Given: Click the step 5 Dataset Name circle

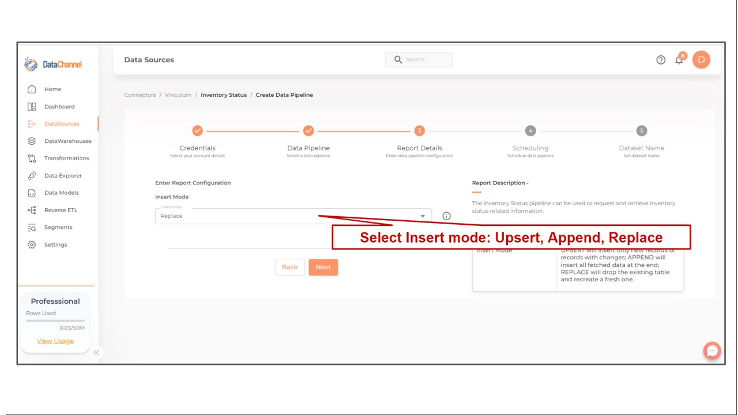Looking at the screenshot, I should tap(642, 131).
